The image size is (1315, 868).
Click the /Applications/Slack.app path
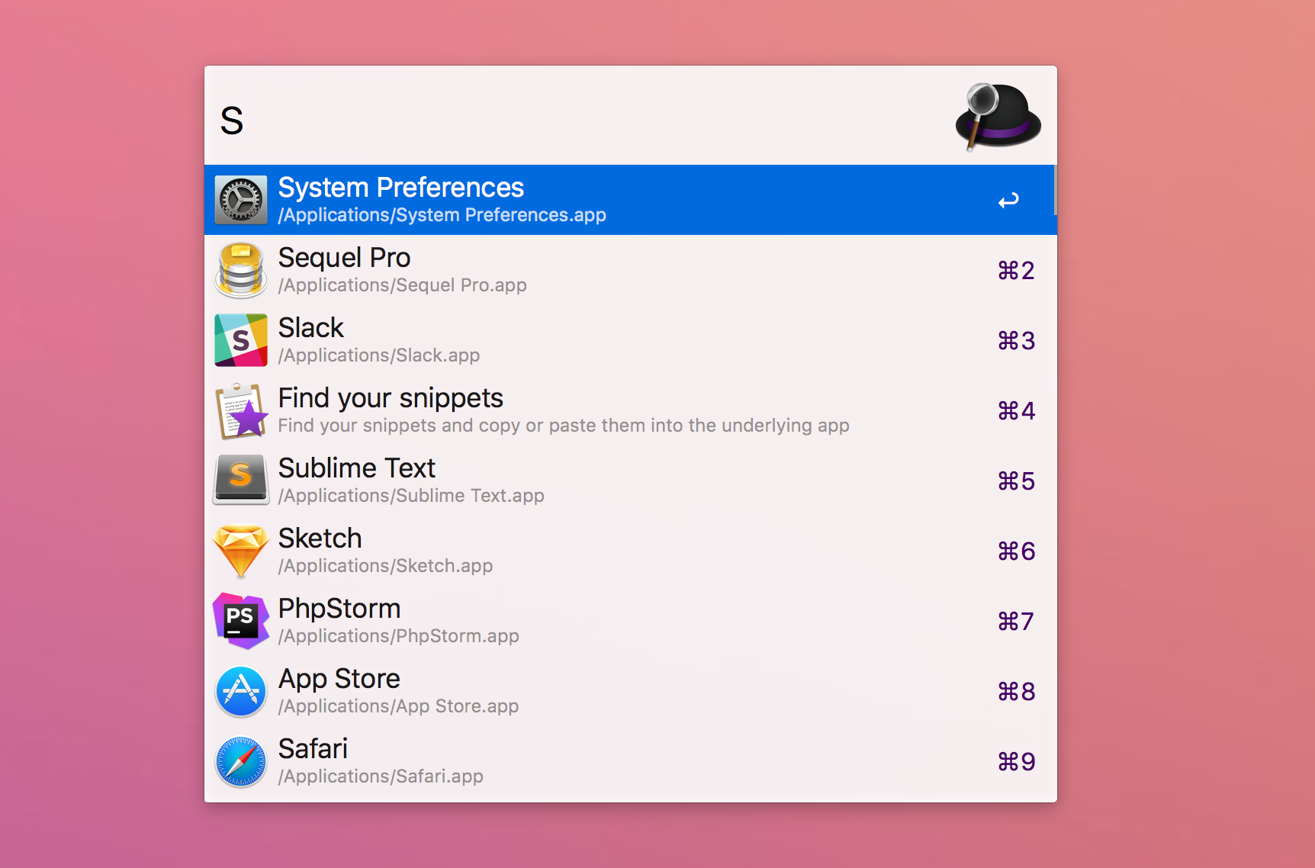[379, 355]
